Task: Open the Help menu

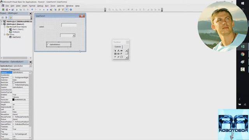Action: [x=77, y=6]
